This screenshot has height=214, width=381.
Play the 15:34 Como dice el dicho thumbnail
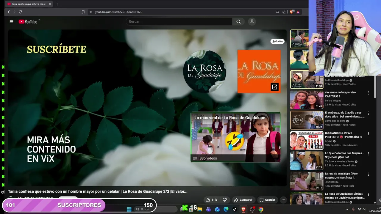tap(307, 120)
